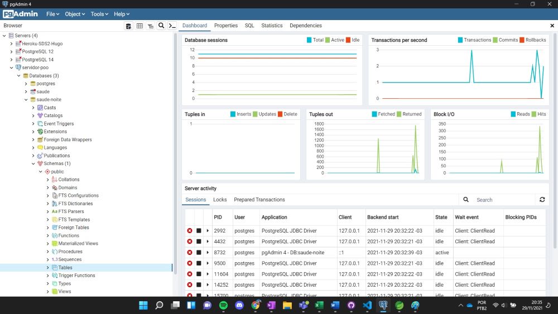Select the saude-noite database

click(49, 100)
